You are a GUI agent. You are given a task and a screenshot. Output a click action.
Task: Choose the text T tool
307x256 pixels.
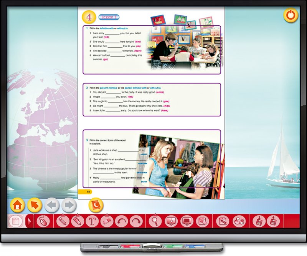point(92,221)
